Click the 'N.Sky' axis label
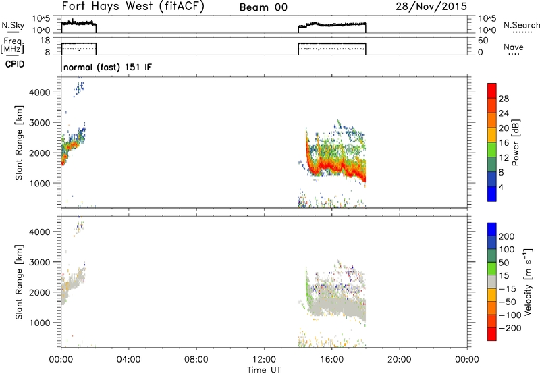Viewport: 540px width, 374px height. [x=13, y=25]
